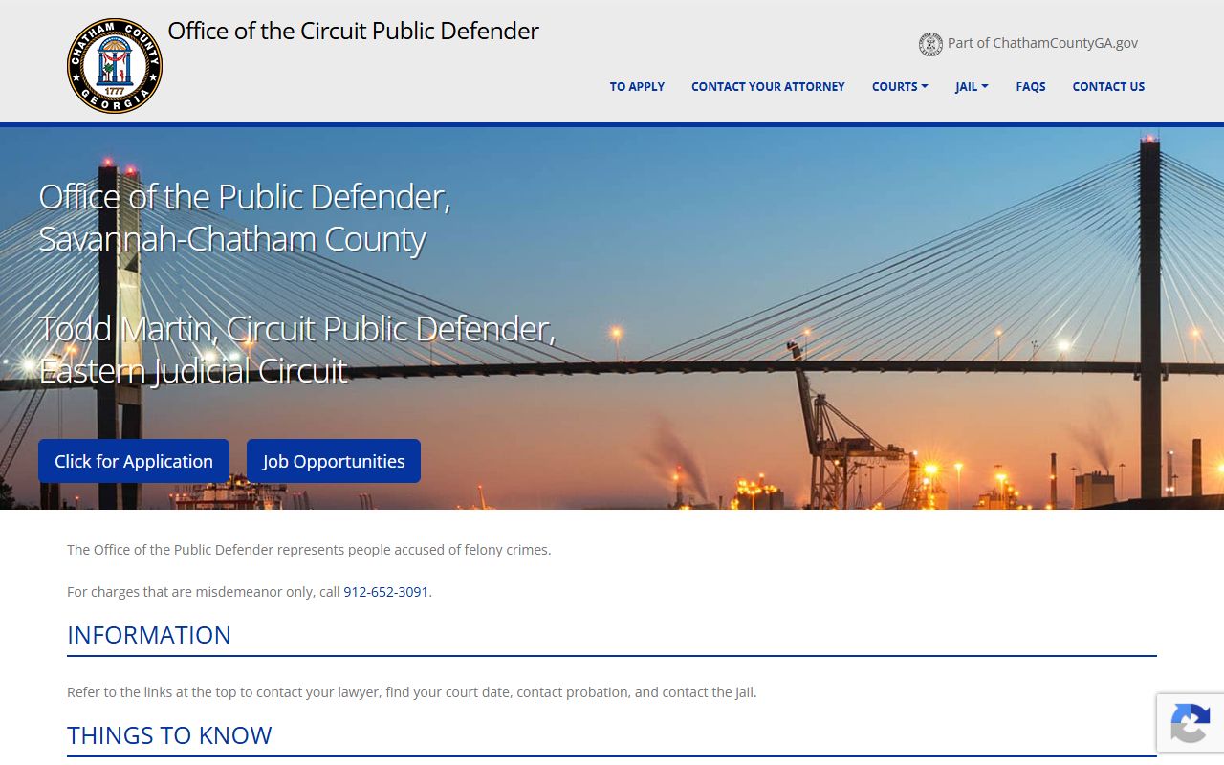
Task: Click the THINGS TO KNOW heading
Action: [169, 735]
